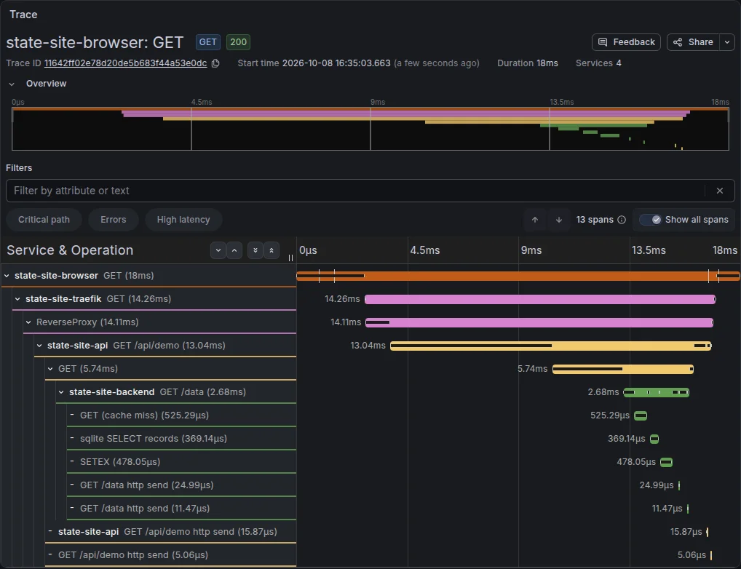
Task: Go to next matching span arrow
Action: pos(558,220)
